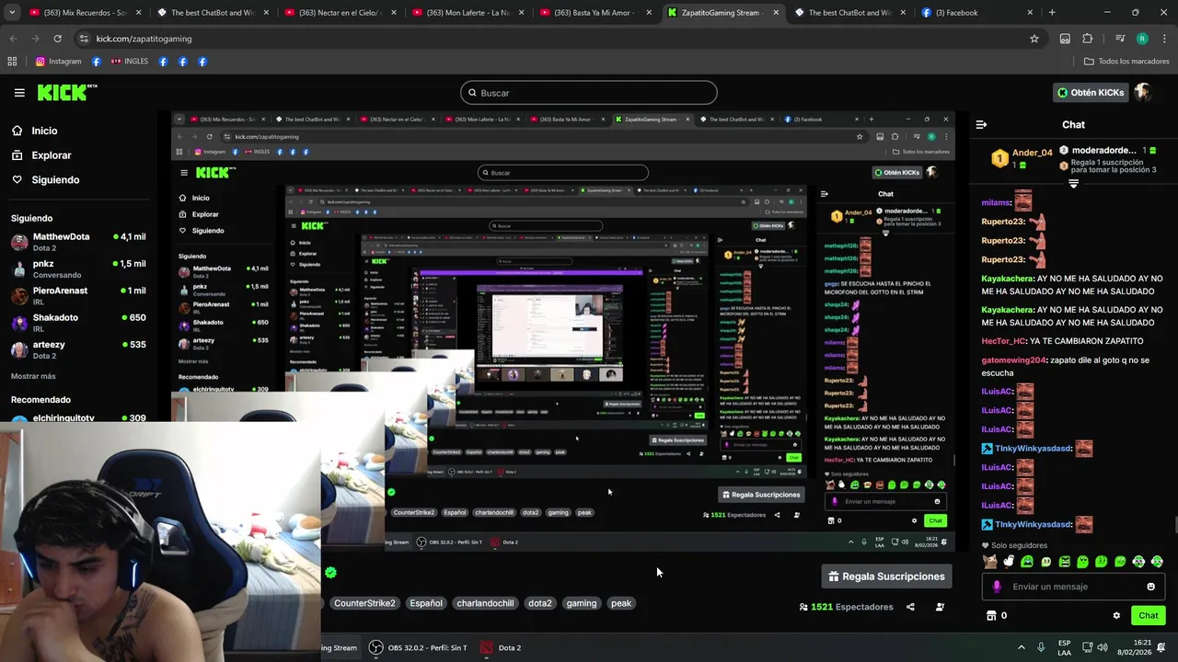Open the Kick sidebar hamburger menu
The image size is (1178, 662).
19,93
